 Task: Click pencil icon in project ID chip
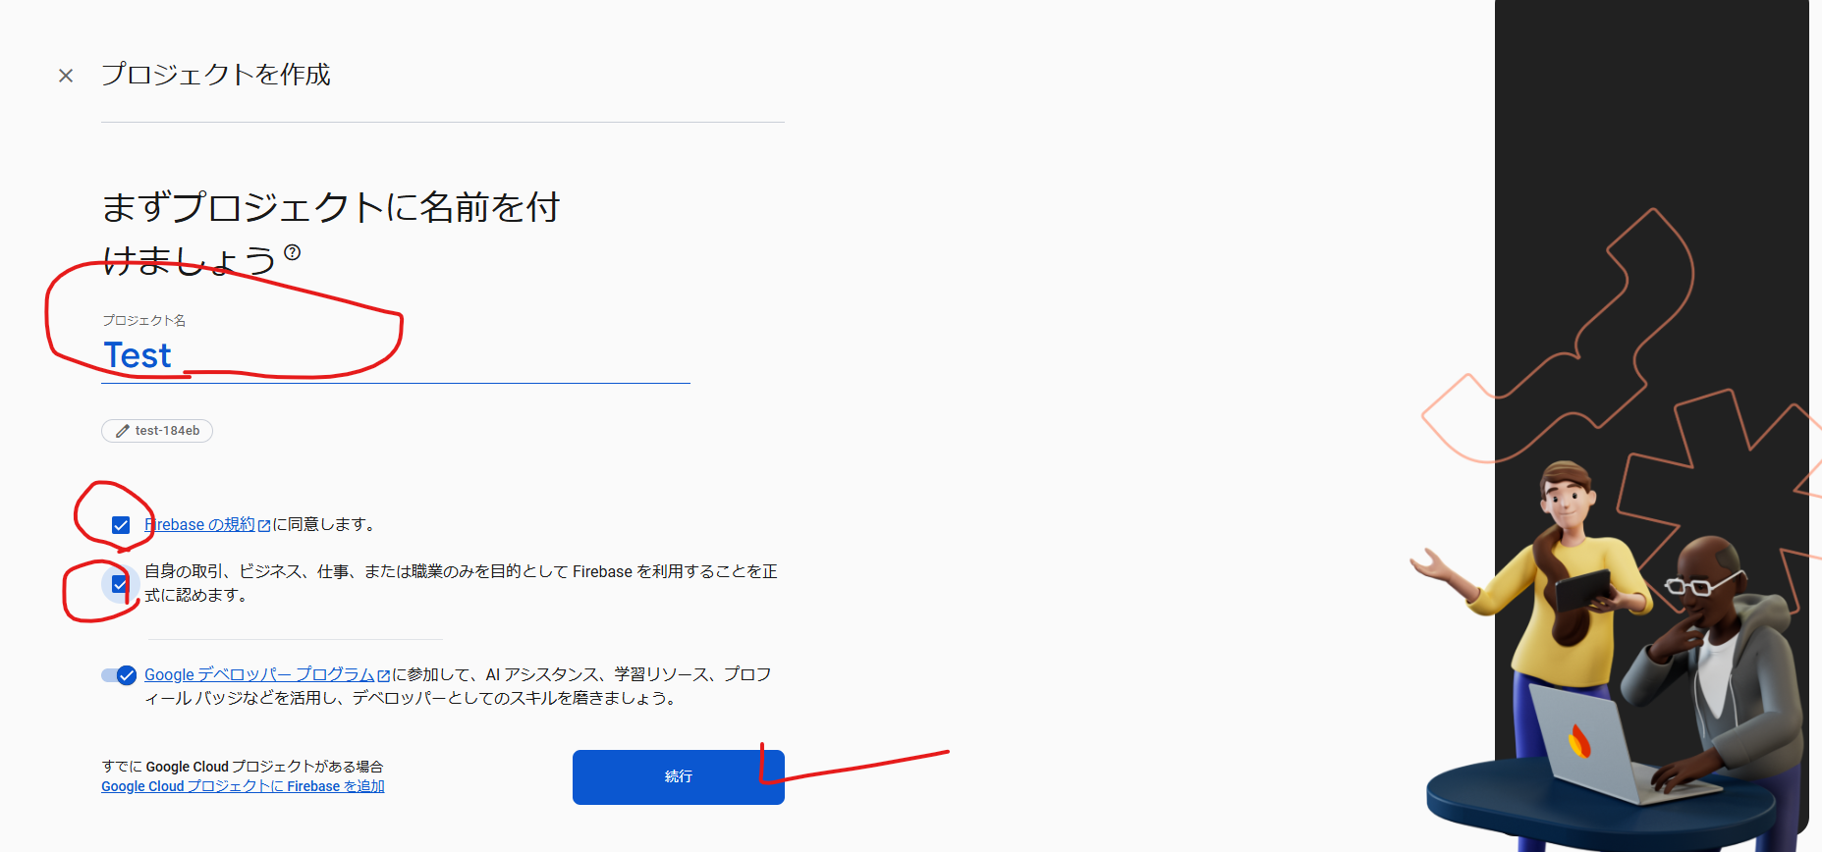[x=123, y=431]
